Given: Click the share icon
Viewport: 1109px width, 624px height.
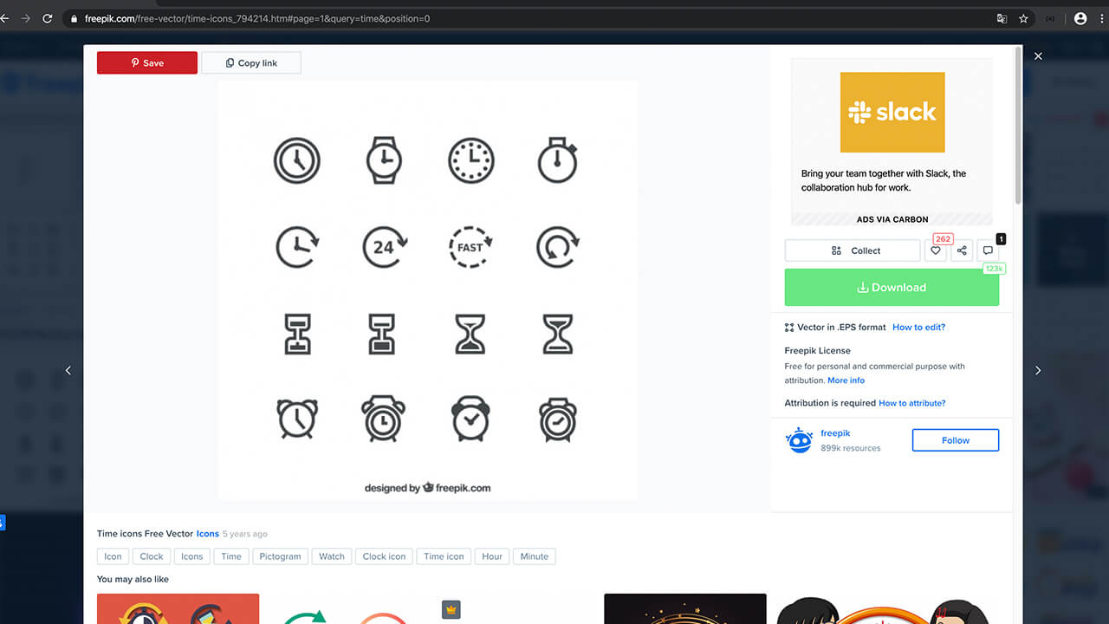Looking at the screenshot, I should click(962, 250).
